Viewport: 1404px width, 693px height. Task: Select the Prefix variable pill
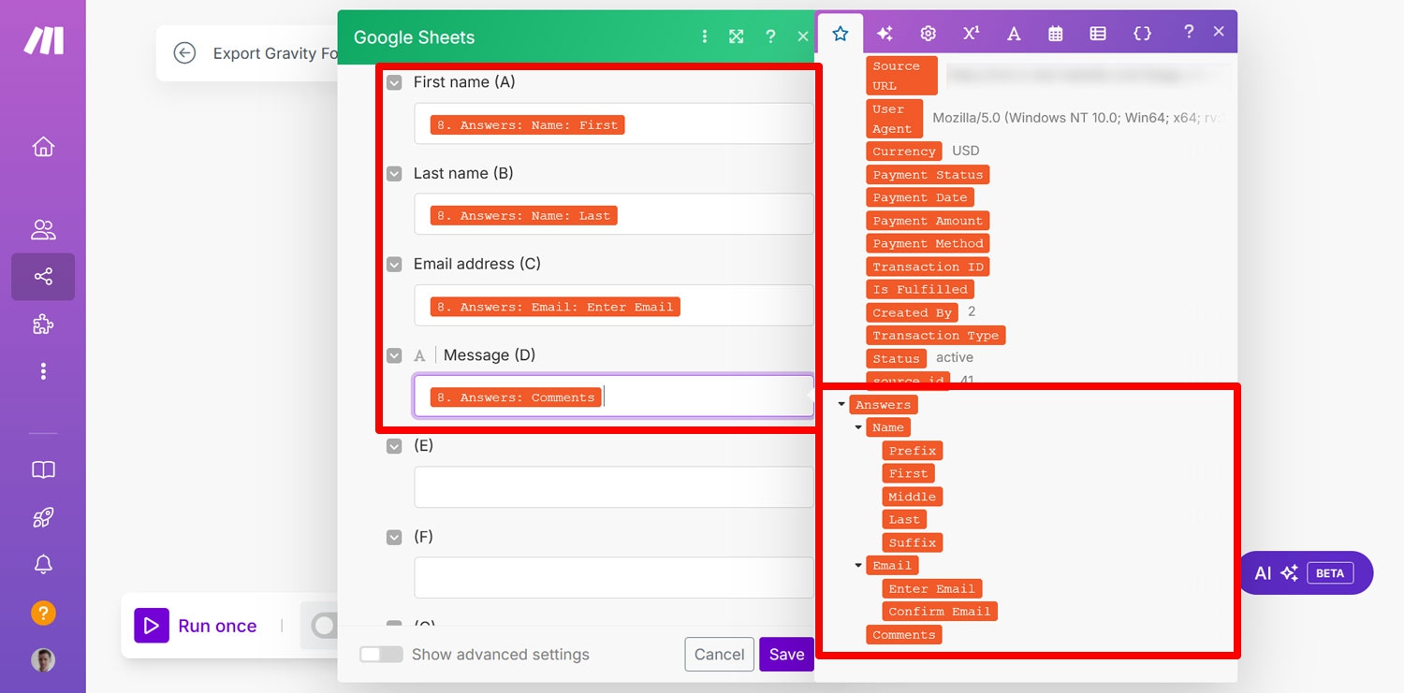[x=913, y=451]
